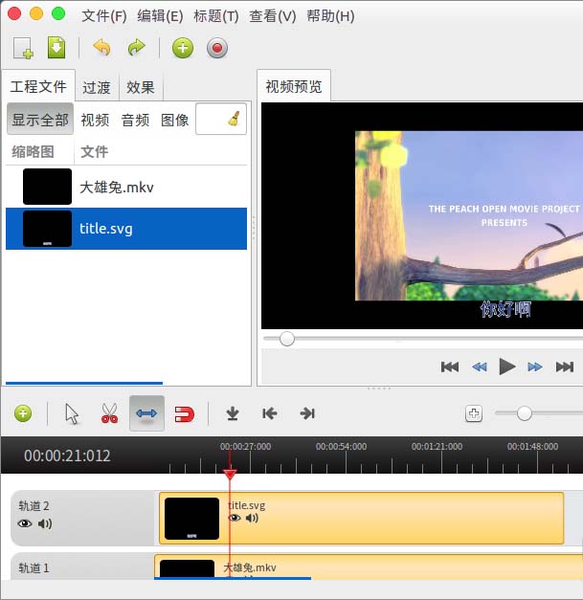Image resolution: width=583 pixels, height=600 pixels.
Task: Toggle visibility eye of track 2 header
Action: 25,523
